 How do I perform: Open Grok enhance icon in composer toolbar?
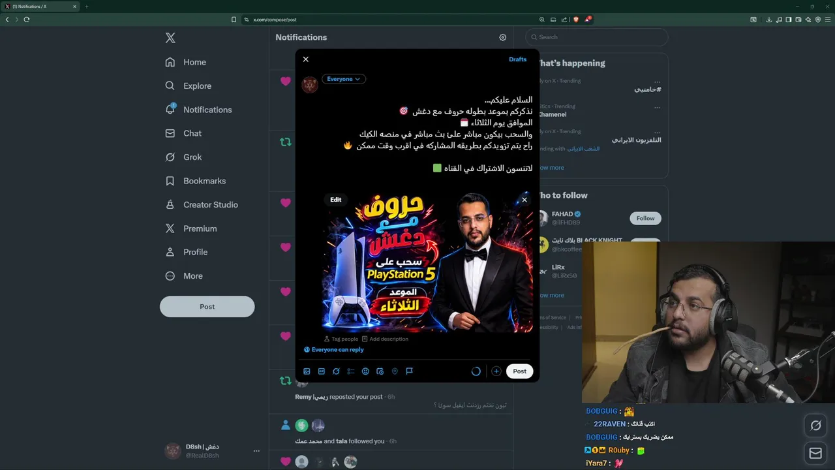pos(336,371)
